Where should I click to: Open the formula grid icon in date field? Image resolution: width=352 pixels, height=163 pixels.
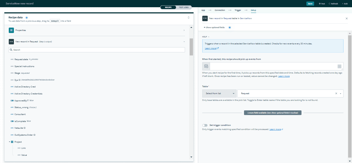click(x=339, y=66)
